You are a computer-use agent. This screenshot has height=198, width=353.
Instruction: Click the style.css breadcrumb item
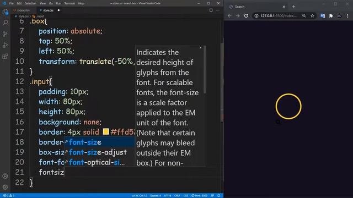[22, 16]
